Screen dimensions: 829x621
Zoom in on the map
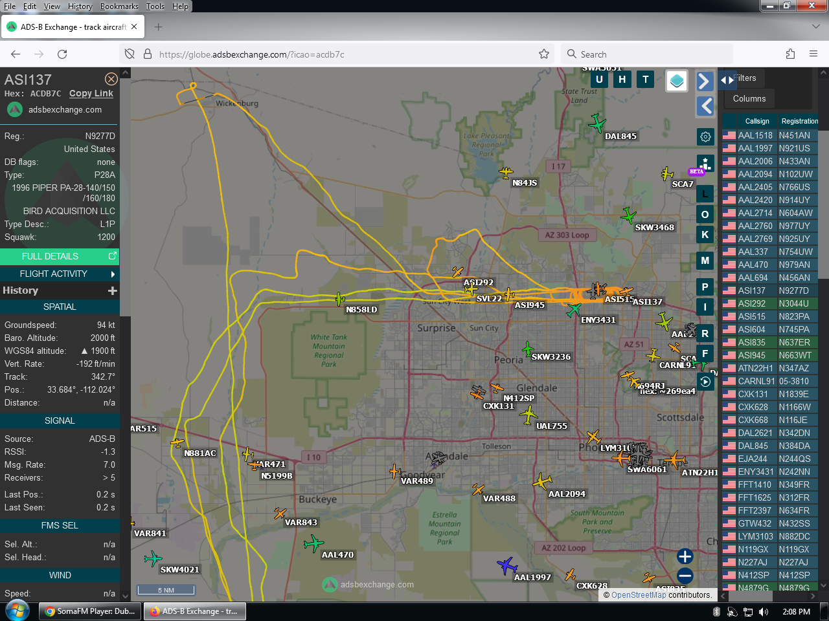coord(685,556)
